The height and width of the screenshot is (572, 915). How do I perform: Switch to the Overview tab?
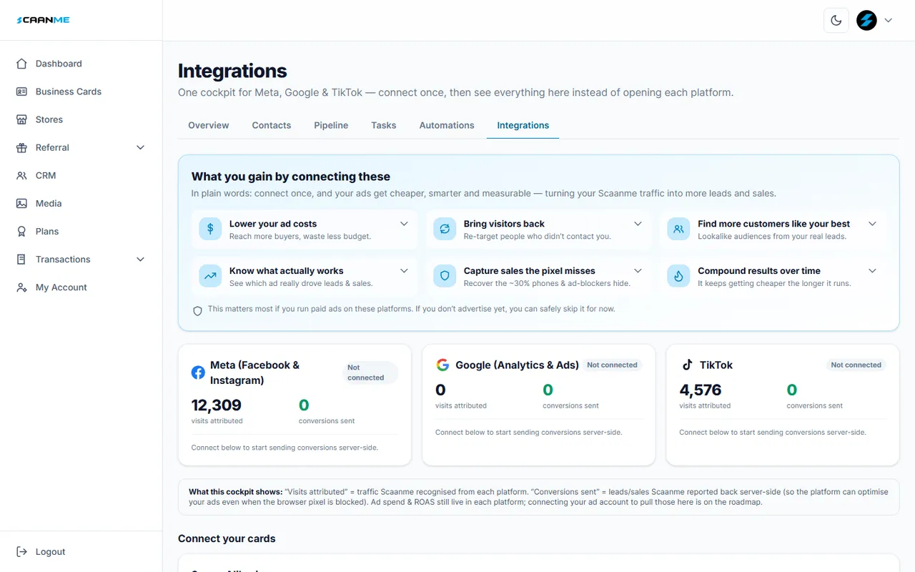pos(209,125)
